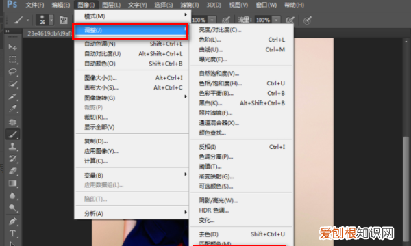The width and height of the screenshot is (411, 246).
Task: Select 曲线(U)... in submenu
Action: [x=241, y=50]
